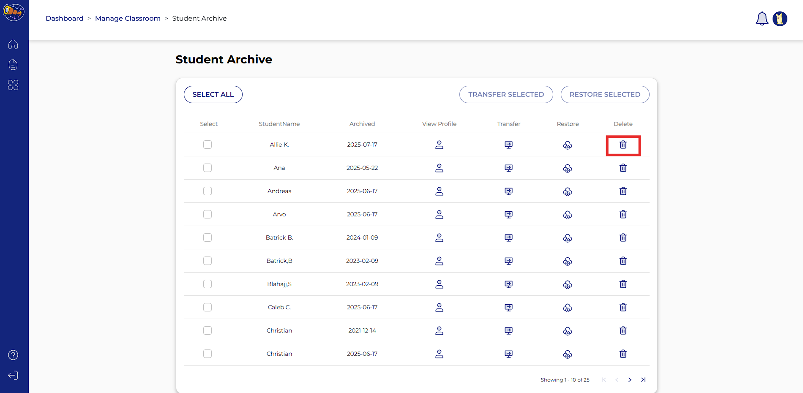The width and height of the screenshot is (803, 393).
Task: Open the home icon in sidebar
Action: click(x=13, y=44)
